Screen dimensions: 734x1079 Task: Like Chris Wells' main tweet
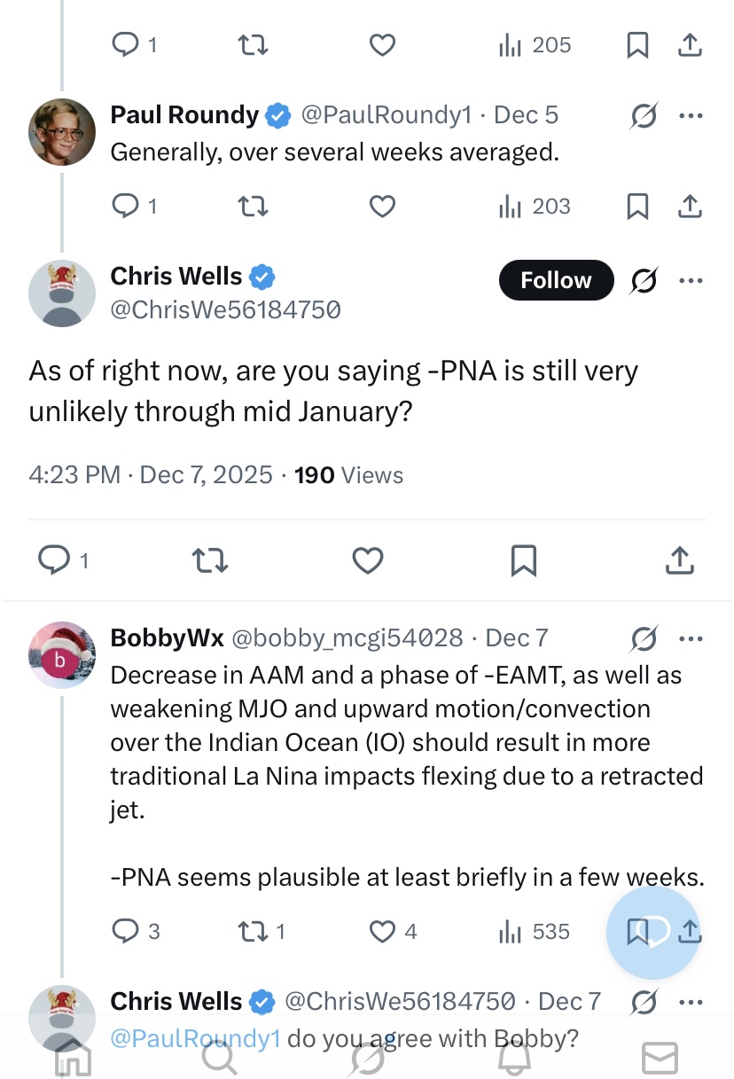(367, 560)
